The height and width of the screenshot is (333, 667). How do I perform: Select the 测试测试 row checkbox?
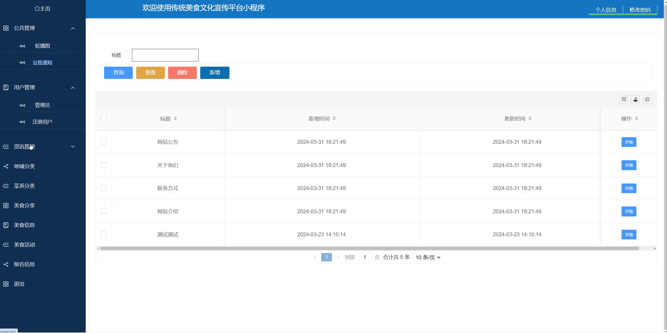(x=104, y=234)
